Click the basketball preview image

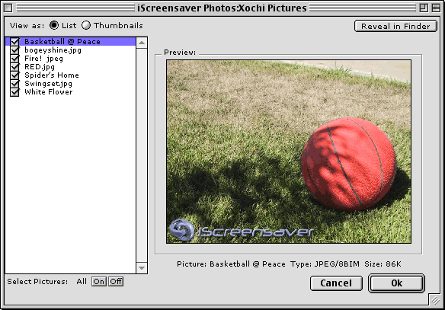pos(289,152)
